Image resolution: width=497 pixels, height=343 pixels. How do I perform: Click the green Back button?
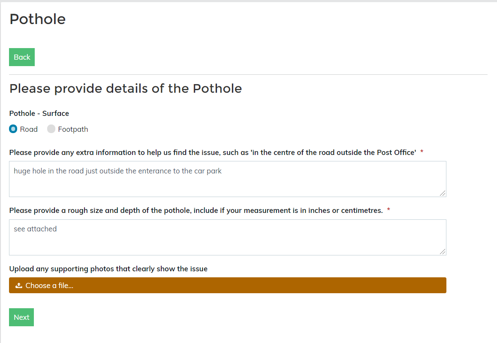[22, 57]
